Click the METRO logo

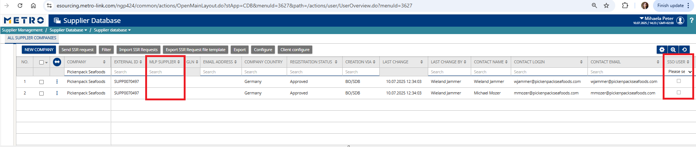pyautogui.click(x=24, y=20)
